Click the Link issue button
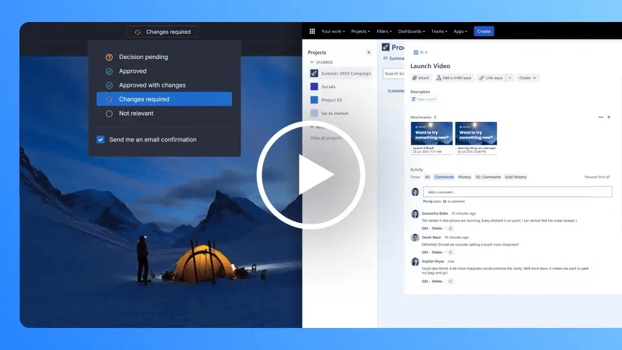622x350 pixels. click(490, 78)
